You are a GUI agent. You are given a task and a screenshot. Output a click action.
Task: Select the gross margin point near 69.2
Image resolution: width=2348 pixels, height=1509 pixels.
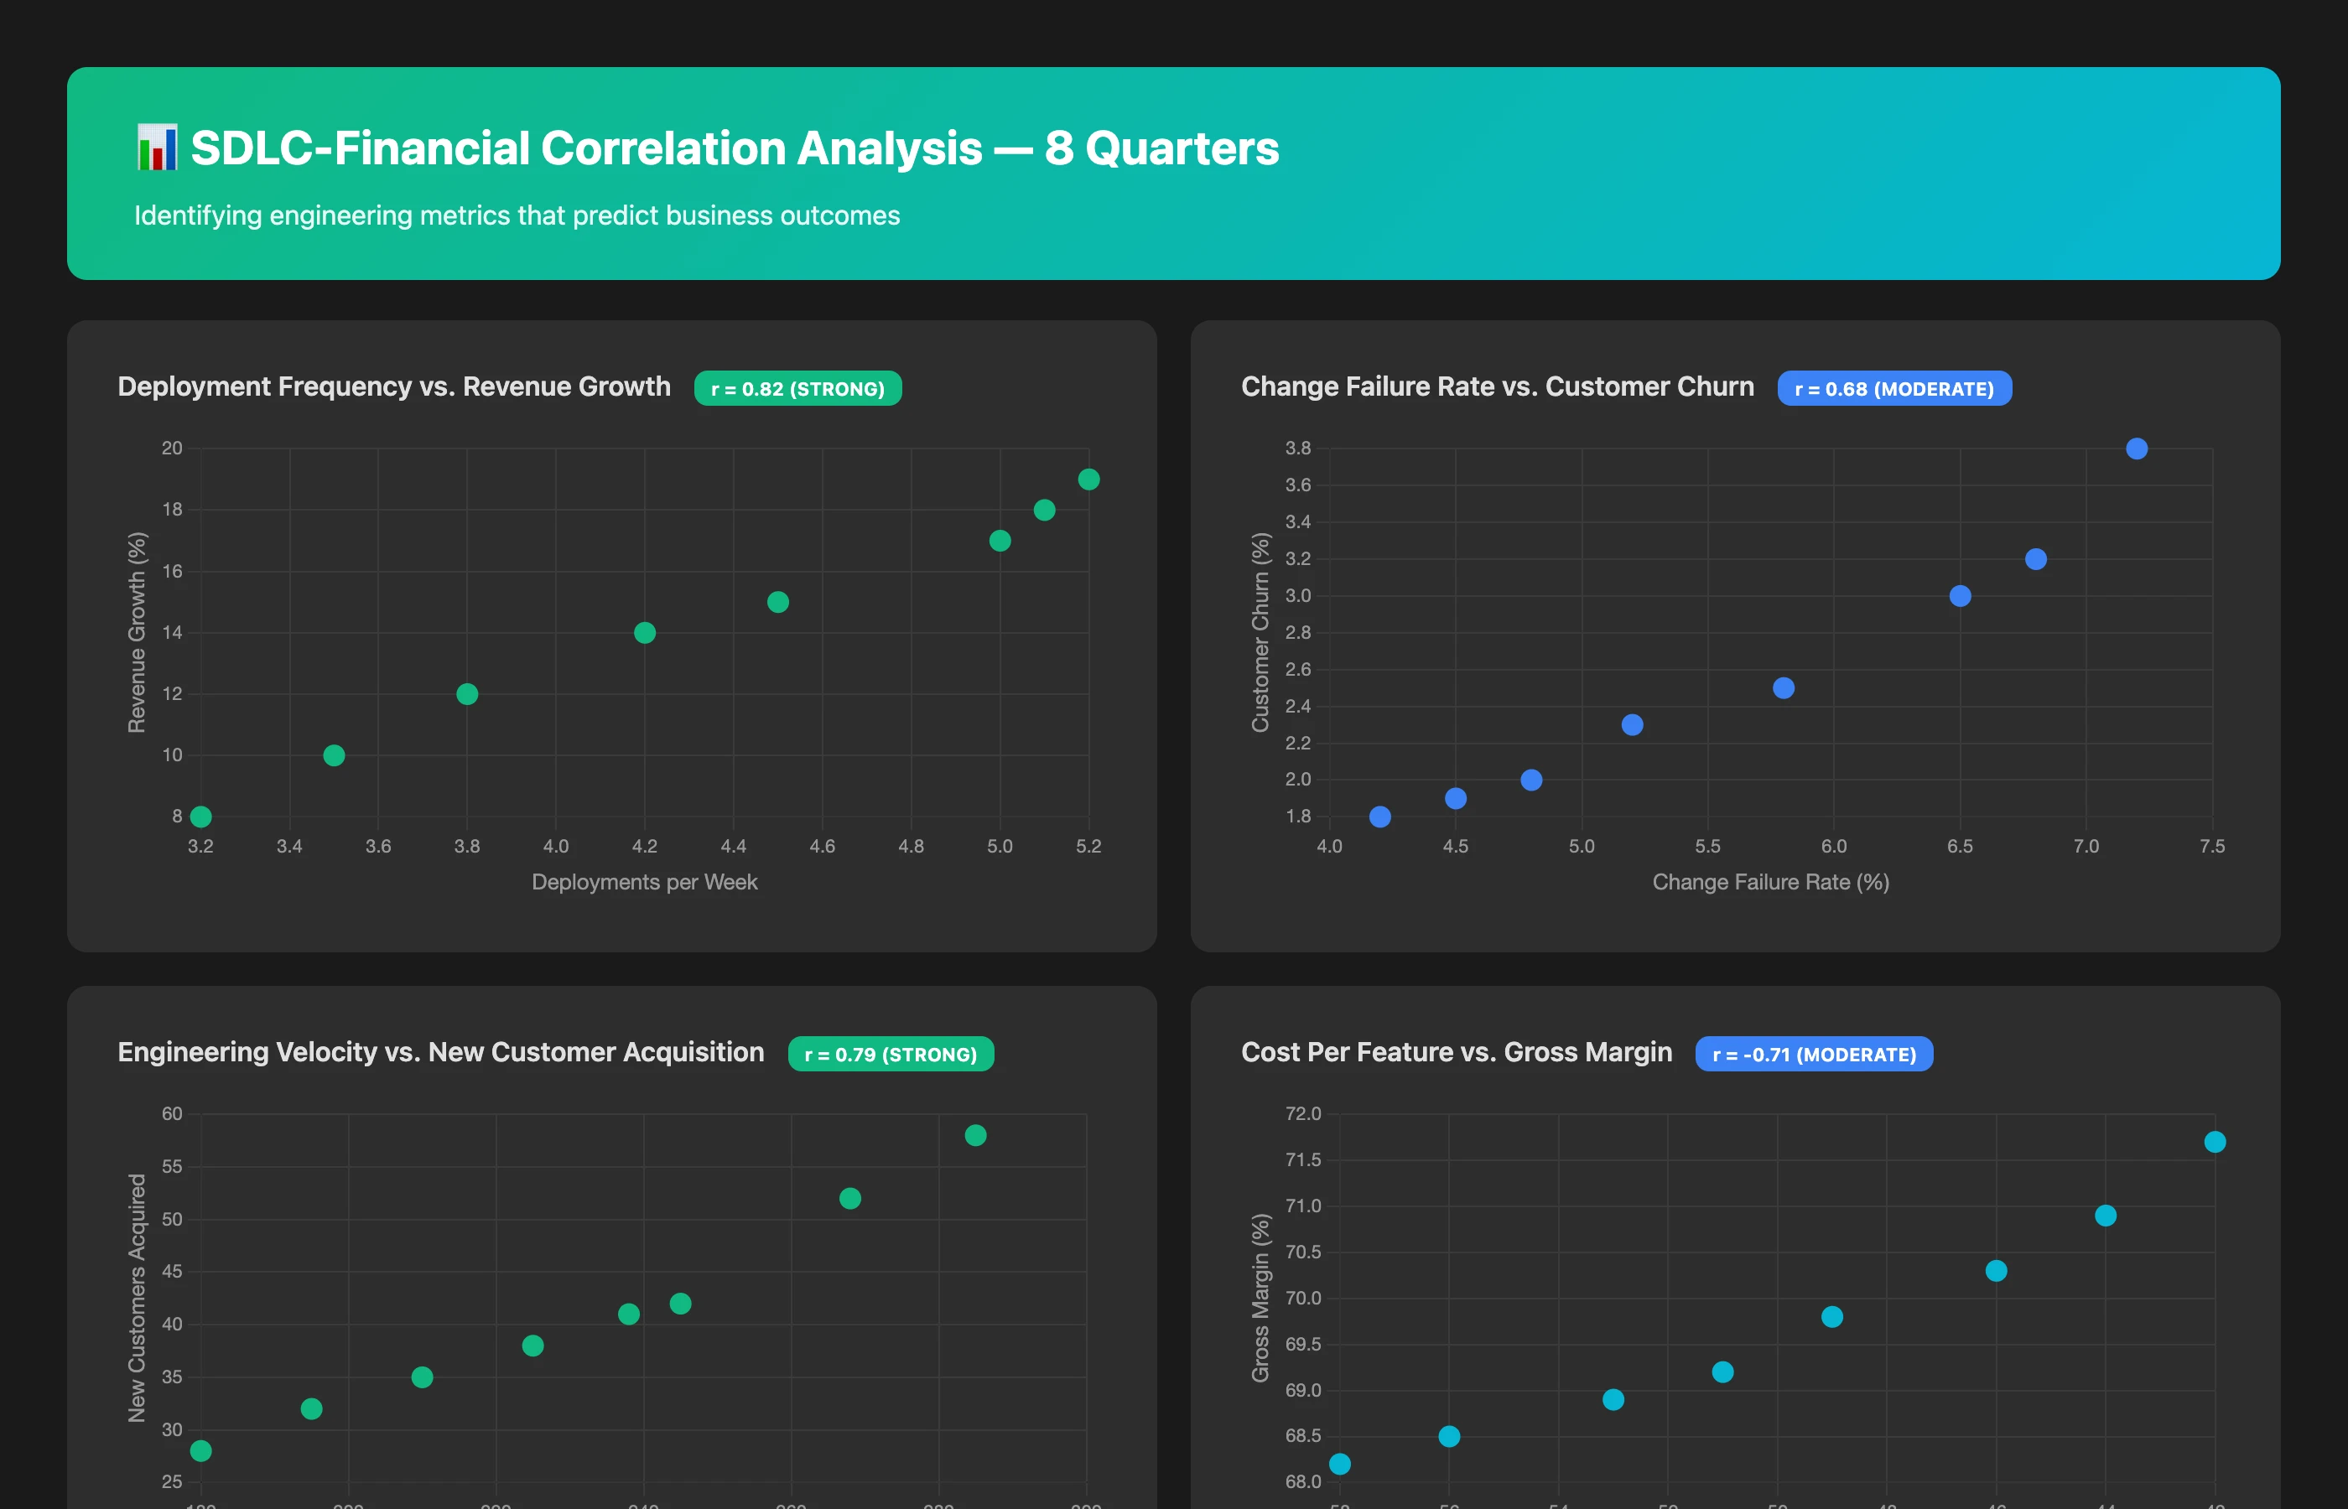1722,1372
